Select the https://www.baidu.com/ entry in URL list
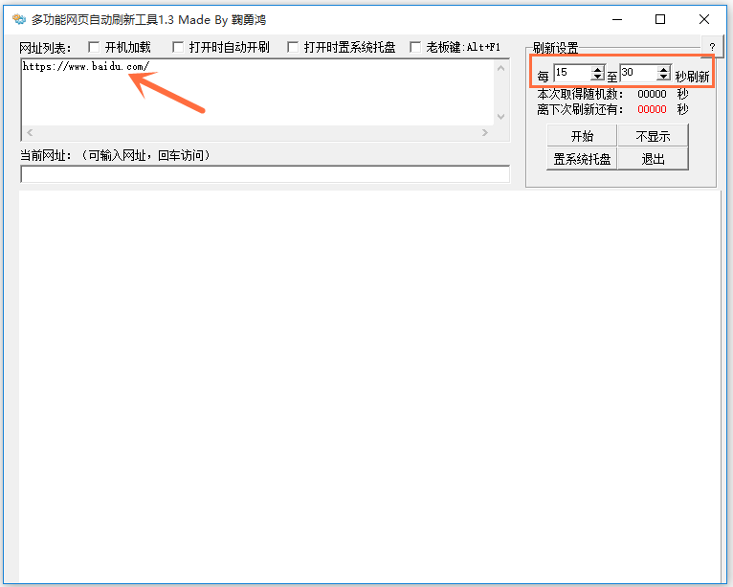The height and width of the screenshot is (587, 733). click(x=86, y=66)
